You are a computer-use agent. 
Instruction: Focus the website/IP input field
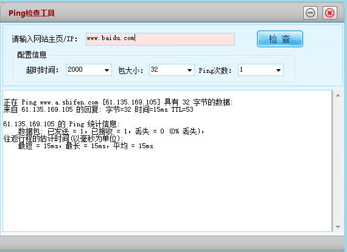(x=160, y=39)
